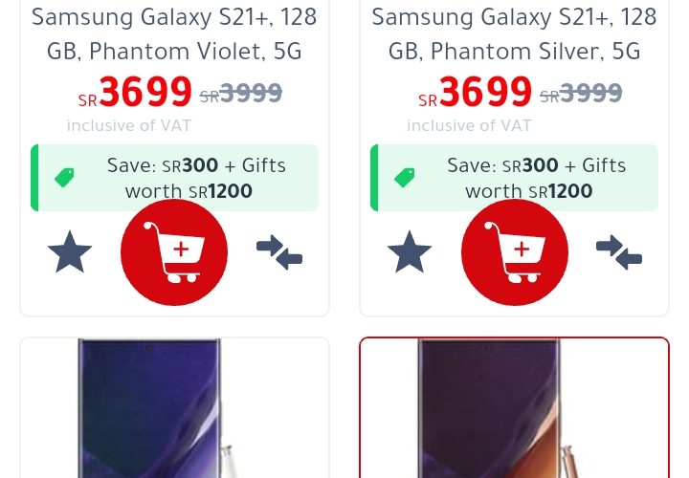Screen dimensions: 689x478
Task: Click green tag icon on Violet savings banner
Action: click(x=64, y=177)
